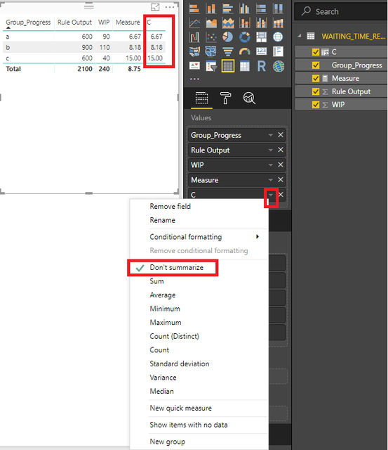Select Average aggregation option
The image size is (388, 450).
pyautogui.click(x=162, y=295)
